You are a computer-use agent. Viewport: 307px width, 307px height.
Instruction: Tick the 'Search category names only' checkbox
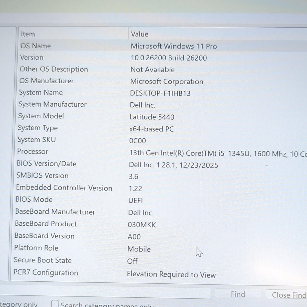(x=55, y=304)
